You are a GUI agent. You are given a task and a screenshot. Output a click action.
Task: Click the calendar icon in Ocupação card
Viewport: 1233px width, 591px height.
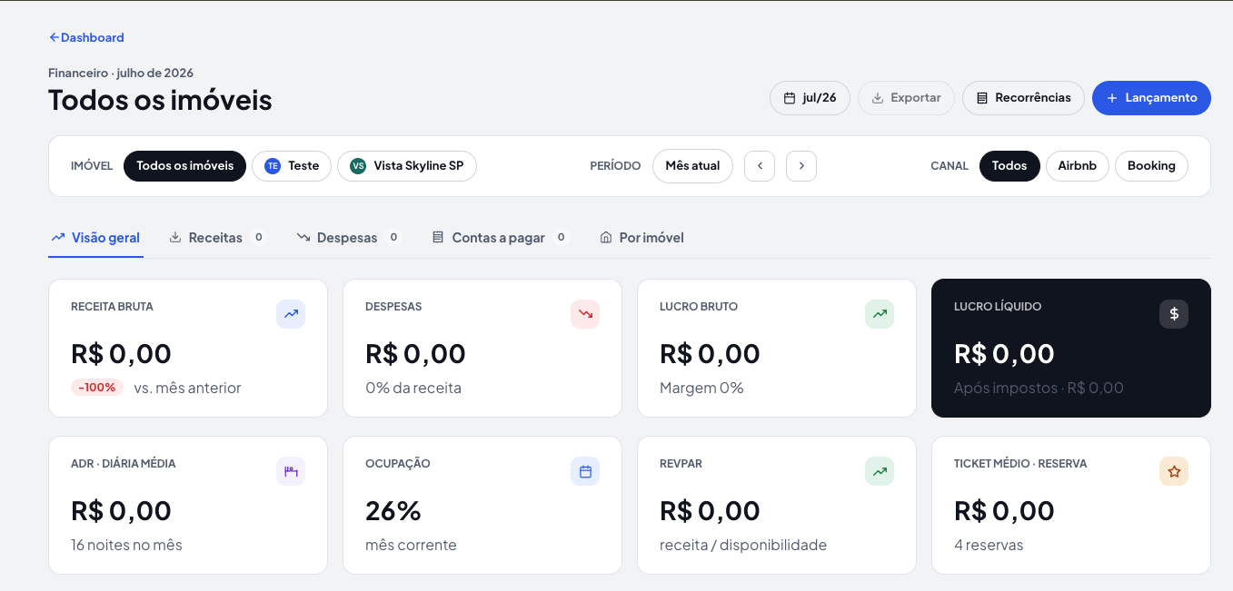(585, 471)
